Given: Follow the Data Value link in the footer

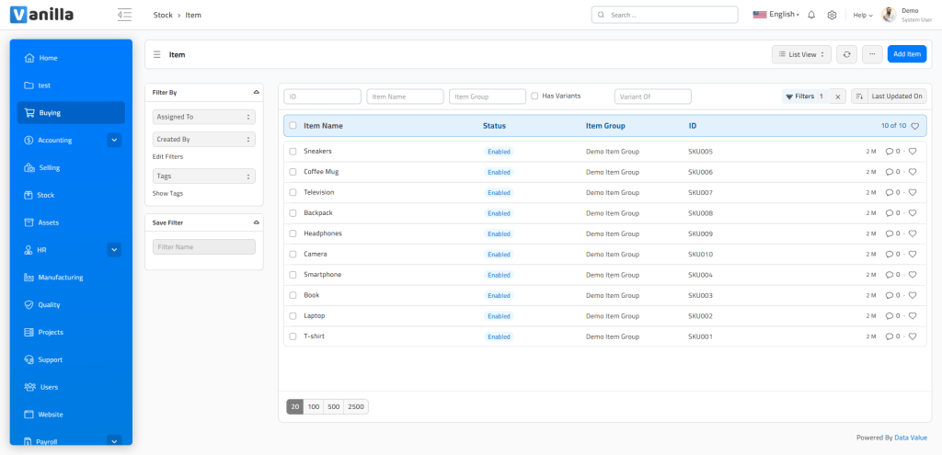Looking at the screenshot, I should click(911, 438).
